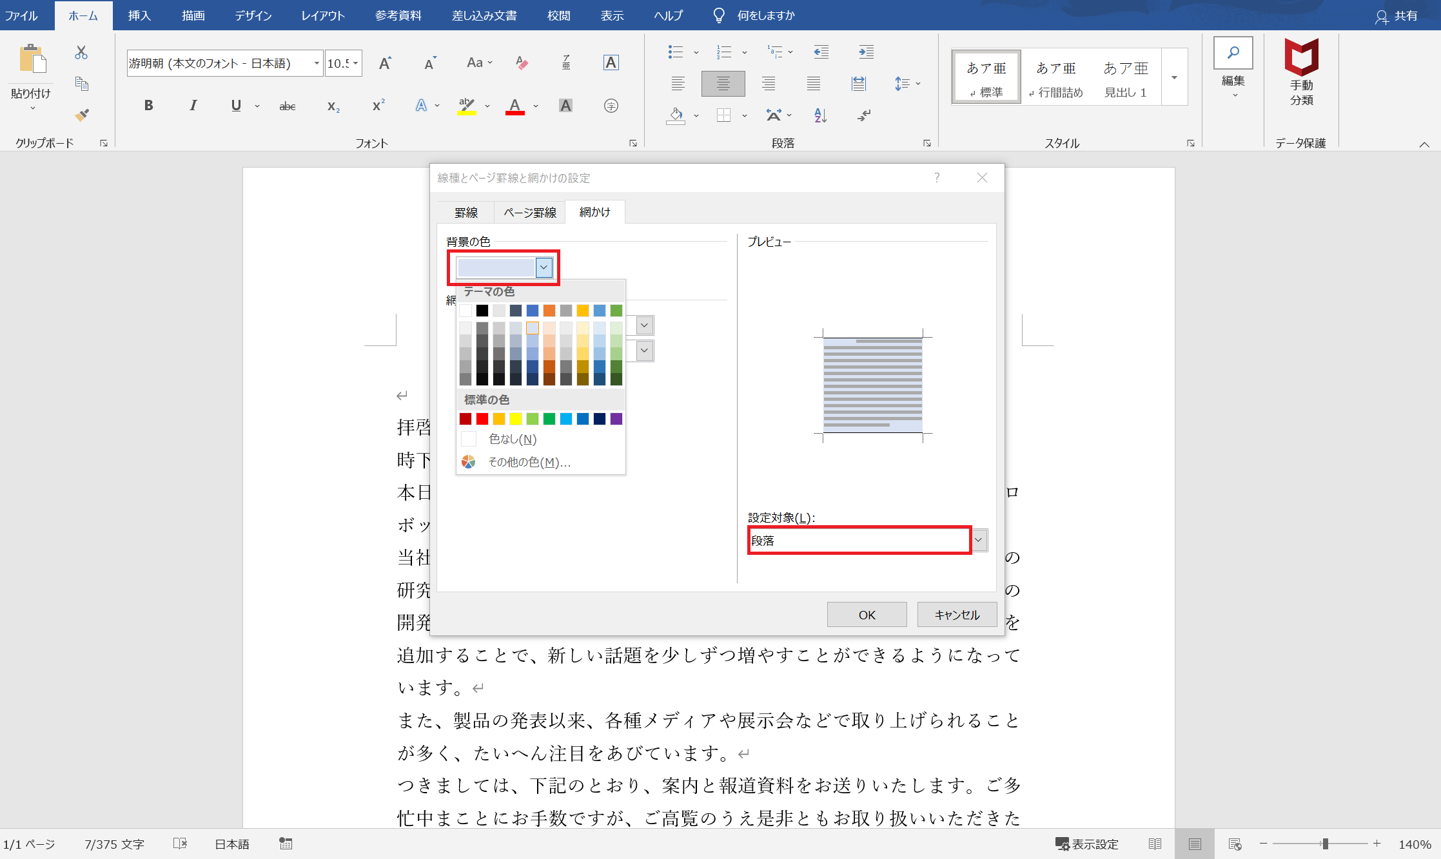Justify paragraph text on both sides

pos(814,84)
